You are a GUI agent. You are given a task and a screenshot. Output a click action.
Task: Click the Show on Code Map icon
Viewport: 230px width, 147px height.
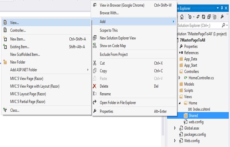95,45
